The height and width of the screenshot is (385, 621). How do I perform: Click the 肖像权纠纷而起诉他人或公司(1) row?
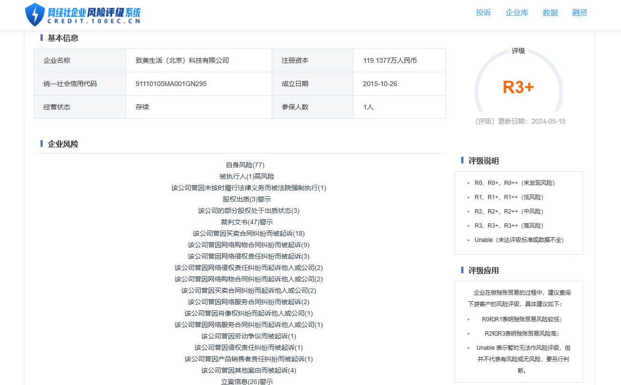pos(249,313)
